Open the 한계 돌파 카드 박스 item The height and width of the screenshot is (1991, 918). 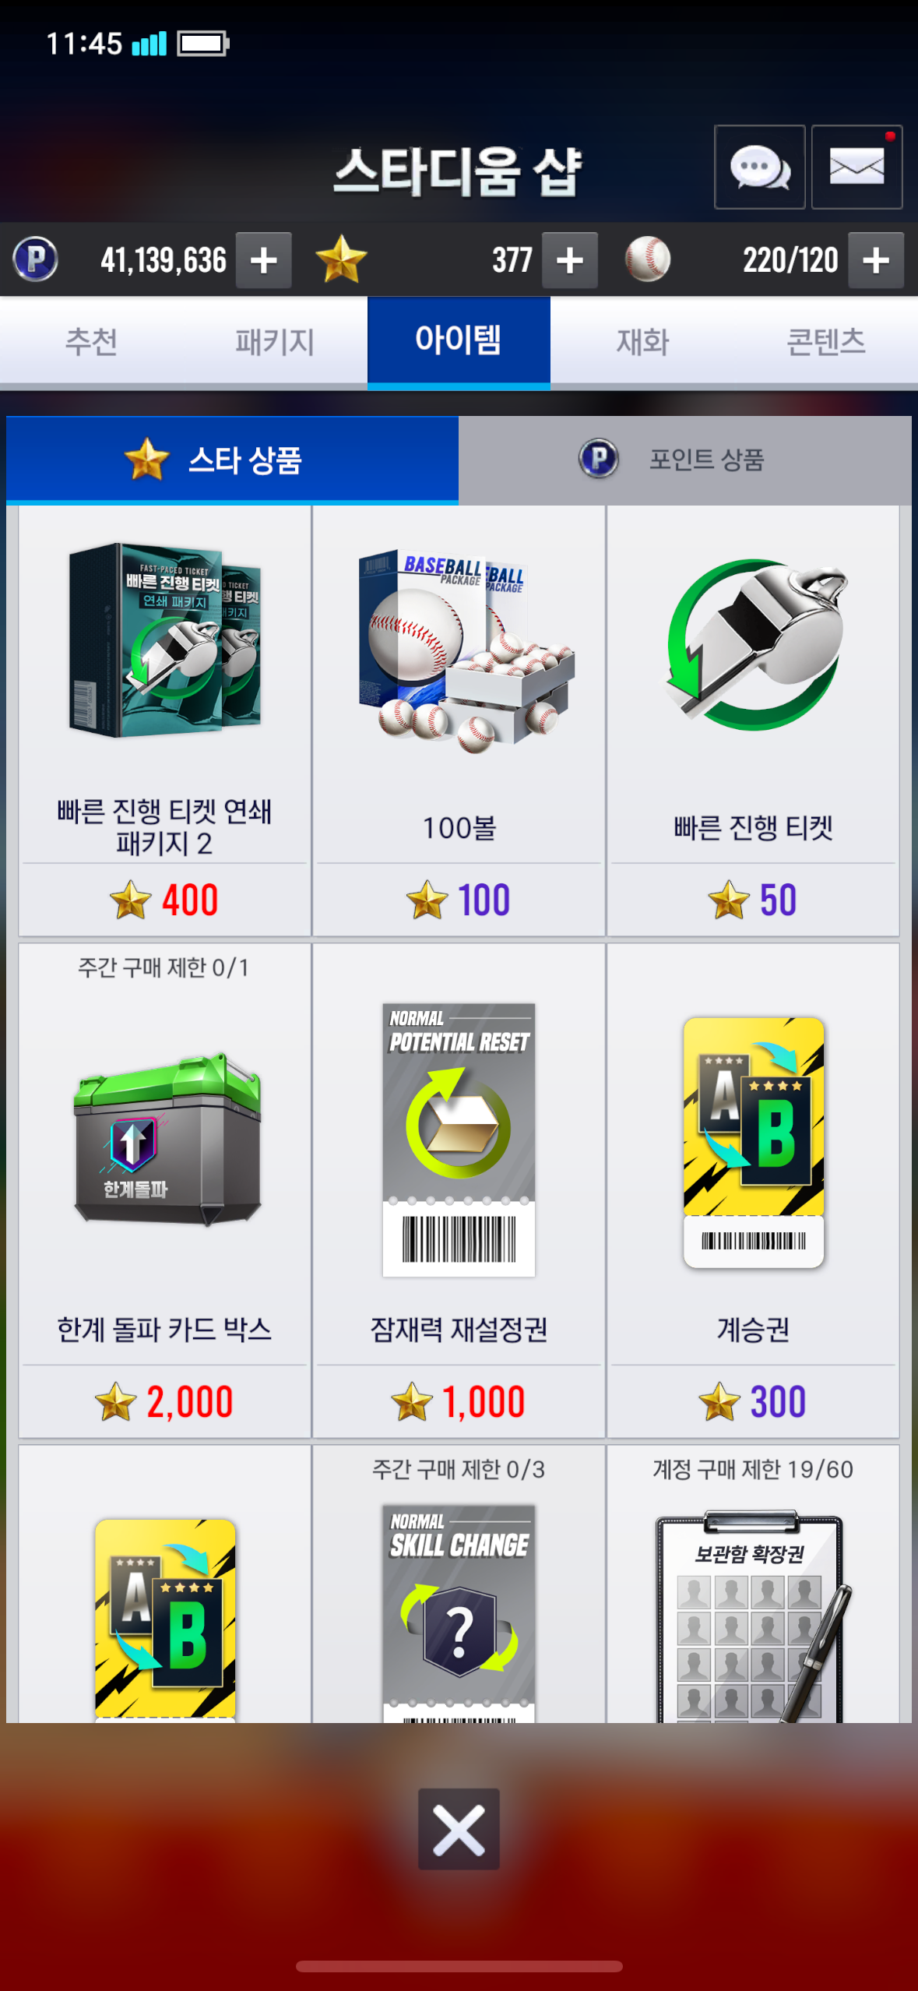point(164,1190)
